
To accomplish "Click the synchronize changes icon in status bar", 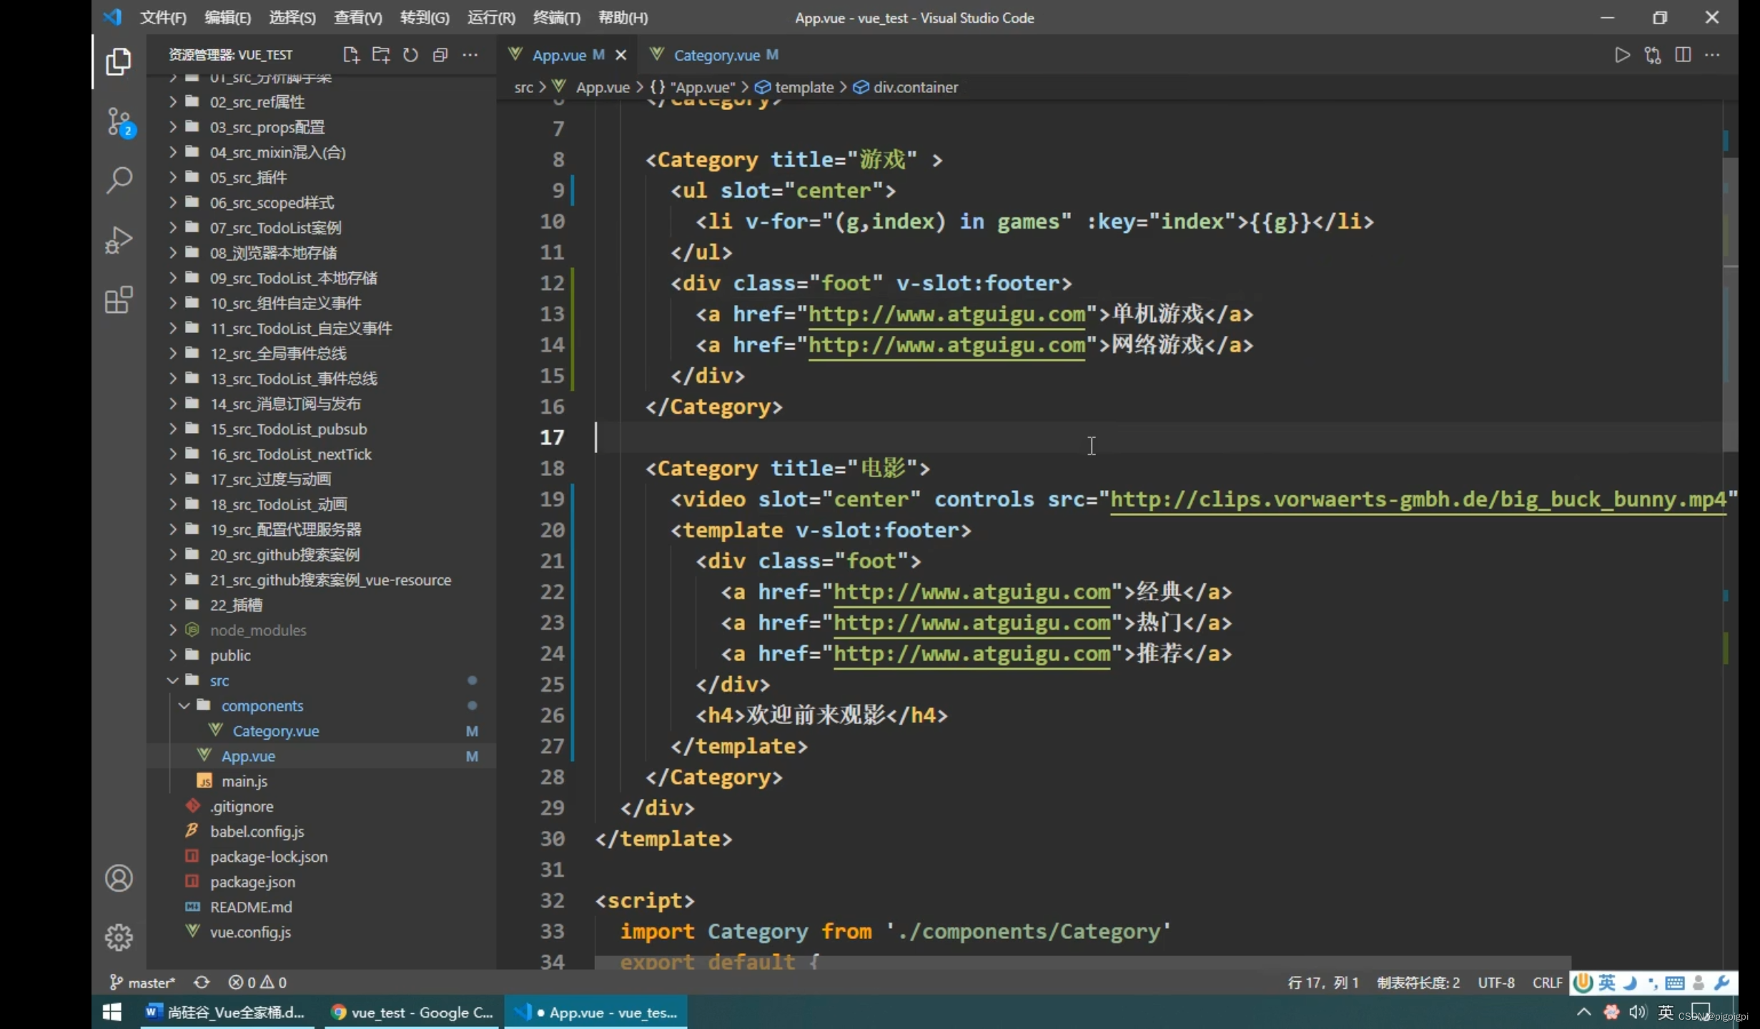I will coord(202,983).
